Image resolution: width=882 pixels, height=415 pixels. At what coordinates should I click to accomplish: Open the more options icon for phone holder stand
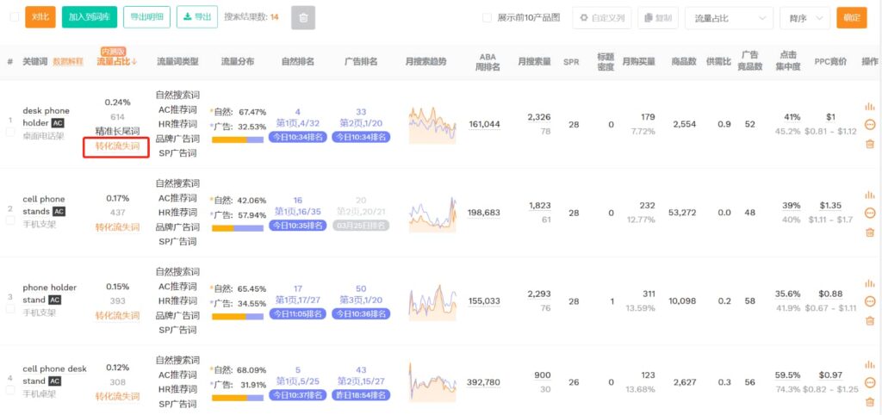click(x=870, y=302)
